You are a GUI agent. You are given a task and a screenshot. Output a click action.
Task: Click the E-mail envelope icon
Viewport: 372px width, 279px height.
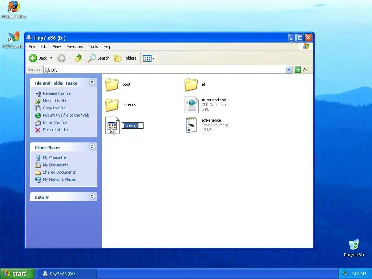click(38, 123)
